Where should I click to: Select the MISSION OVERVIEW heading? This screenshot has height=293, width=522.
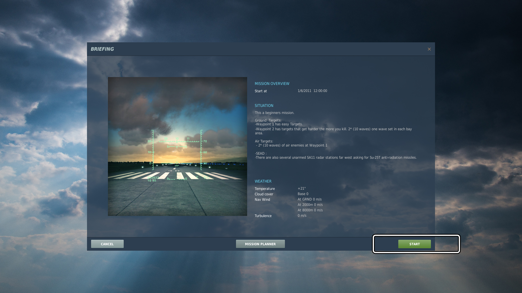tap(272, 84)
